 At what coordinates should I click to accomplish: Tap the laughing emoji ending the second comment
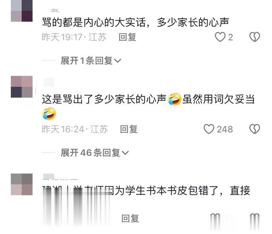pyautogui.click(x=49, y=114)
